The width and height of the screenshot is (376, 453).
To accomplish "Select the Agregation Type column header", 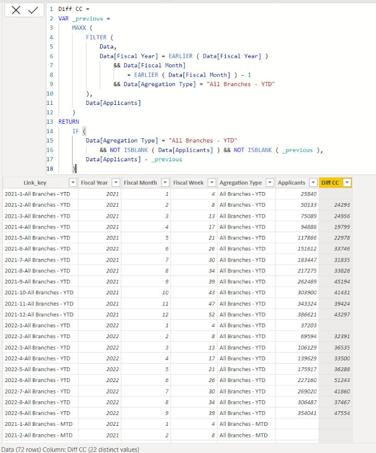I will point(240,183).
